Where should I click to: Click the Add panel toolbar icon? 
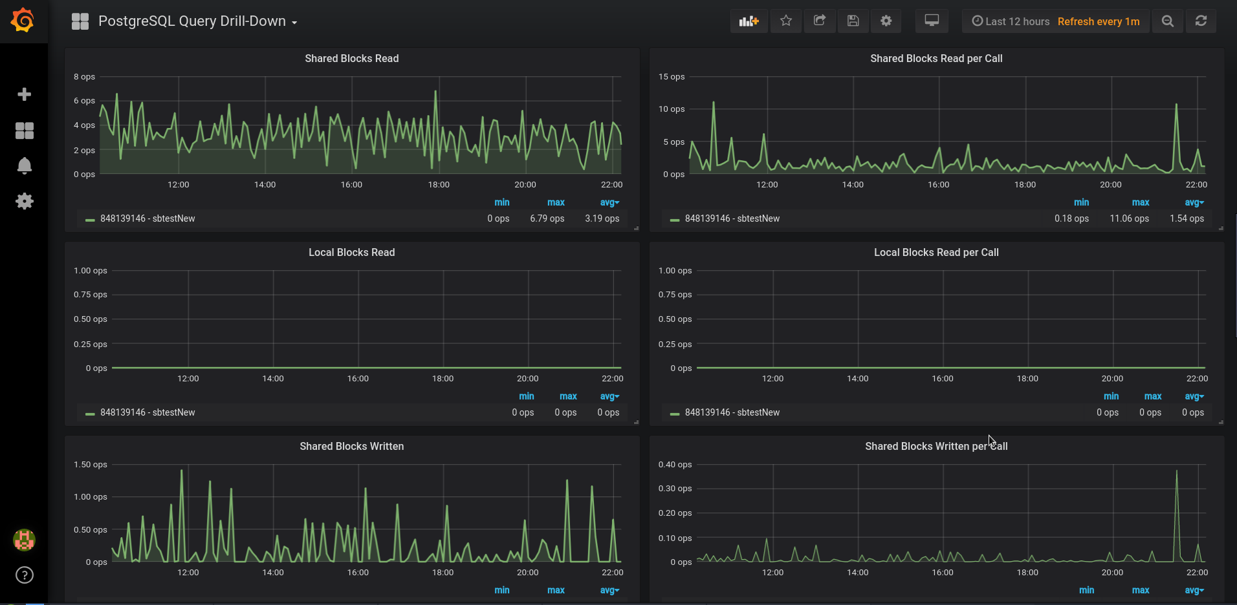749,21
